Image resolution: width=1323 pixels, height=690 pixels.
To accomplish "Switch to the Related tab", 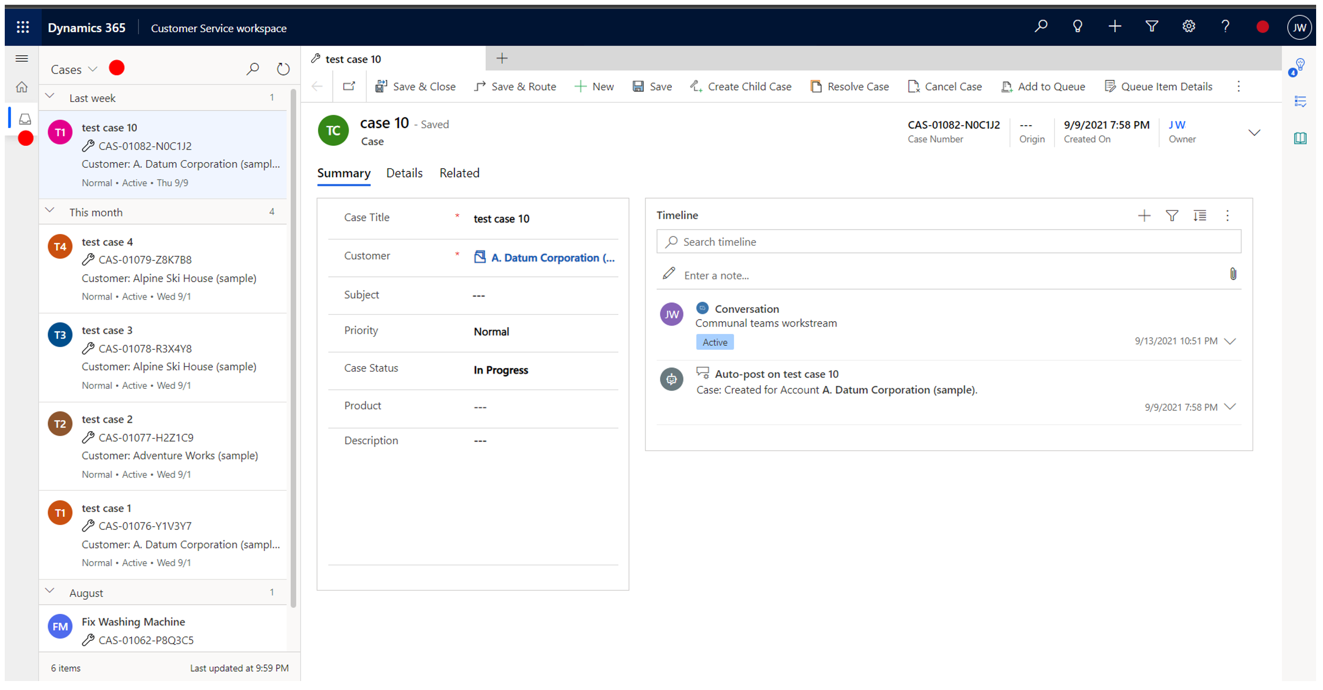I will pos(458,172).
